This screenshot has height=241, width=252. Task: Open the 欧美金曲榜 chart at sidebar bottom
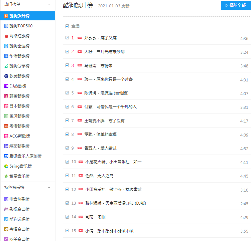coord(19,239)
